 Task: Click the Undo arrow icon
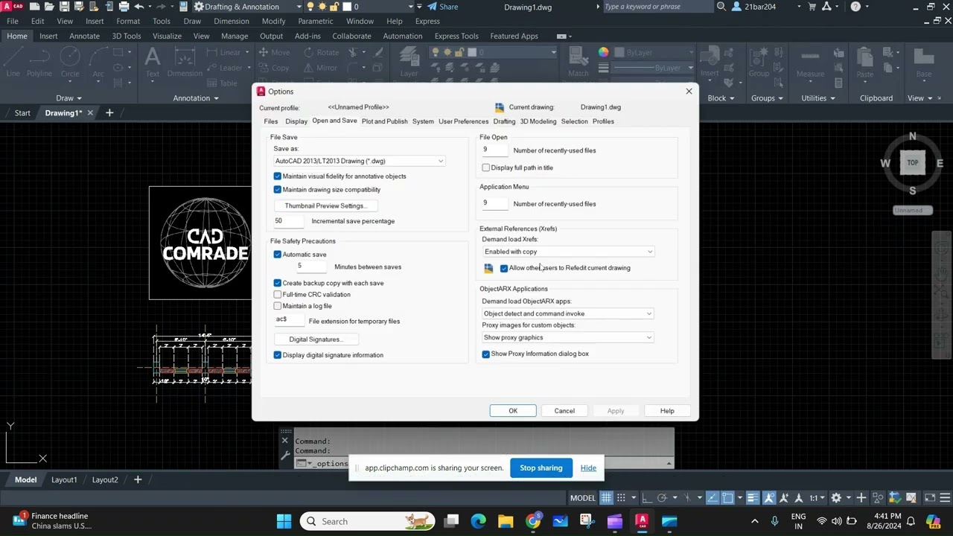pyautogui.click(x=139, y=7)
